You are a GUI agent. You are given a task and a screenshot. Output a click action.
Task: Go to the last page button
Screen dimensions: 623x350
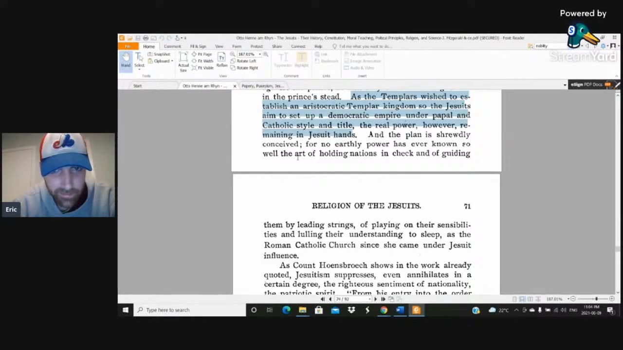(x=383, y=299)
